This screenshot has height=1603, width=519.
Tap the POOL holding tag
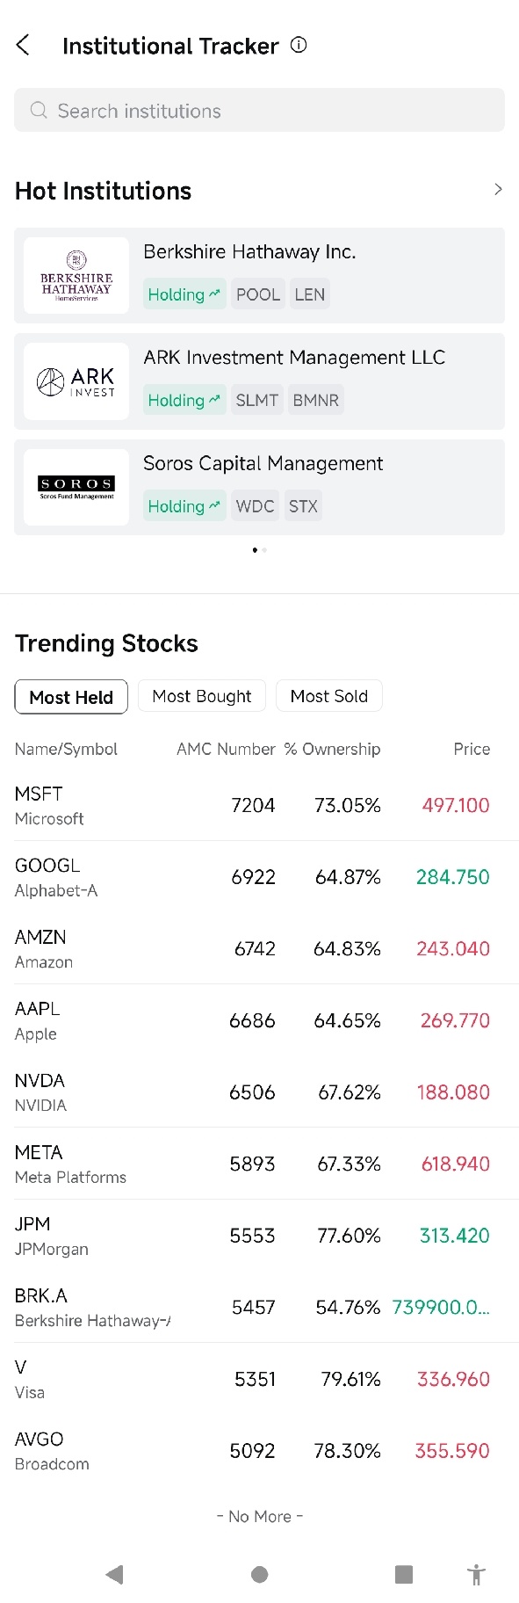coord(258,294)
